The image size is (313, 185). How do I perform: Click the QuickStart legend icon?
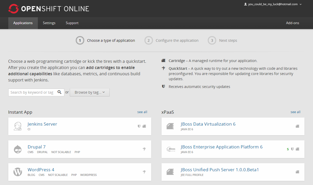point(163,68)
